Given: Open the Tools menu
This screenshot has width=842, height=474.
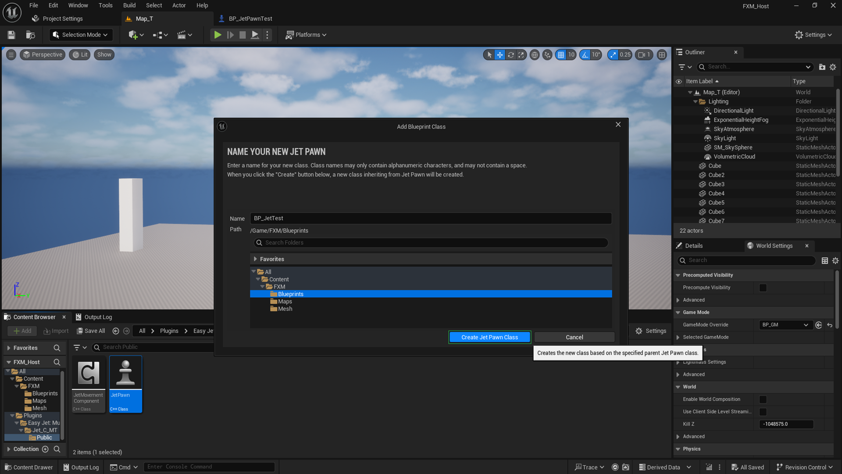Looking at the screenshot, I should point(105,5).
